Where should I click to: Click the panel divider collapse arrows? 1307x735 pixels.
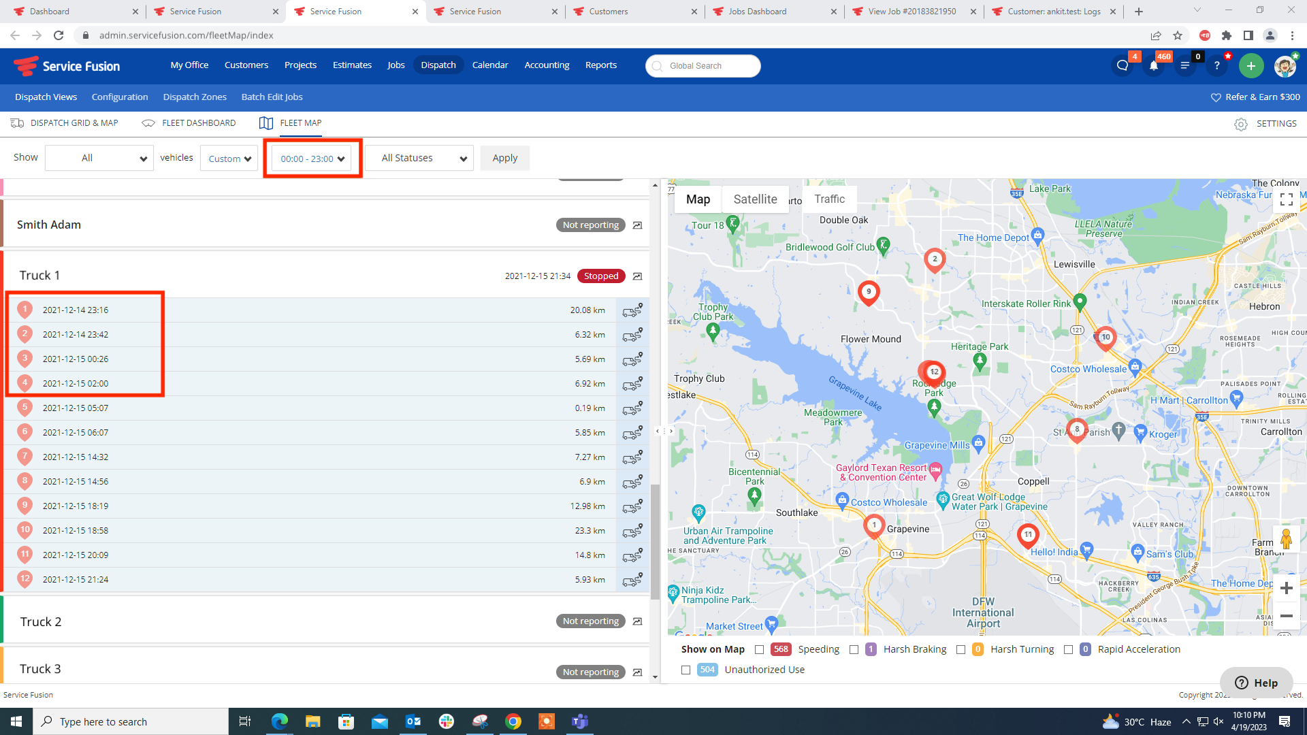click(664, 431)
